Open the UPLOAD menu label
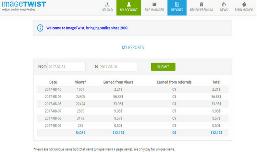Screen dimensions: 257x152 [x=107, y=10]
